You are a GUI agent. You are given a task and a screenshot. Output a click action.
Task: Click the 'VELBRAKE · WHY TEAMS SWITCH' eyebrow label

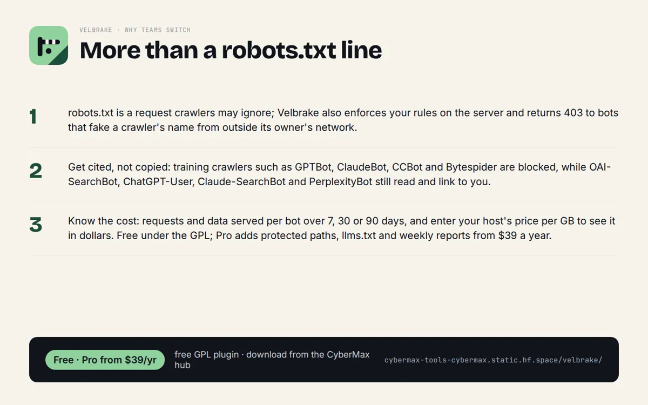[135, 30]
